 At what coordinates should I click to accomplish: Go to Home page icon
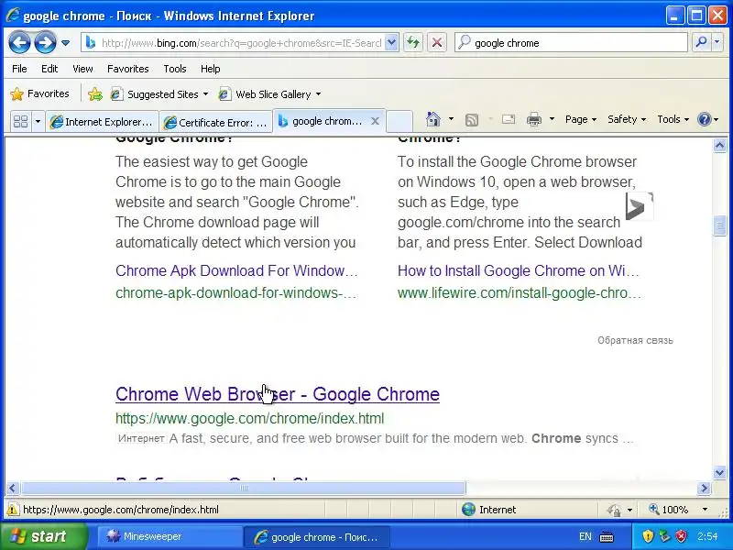coord(433,119)
